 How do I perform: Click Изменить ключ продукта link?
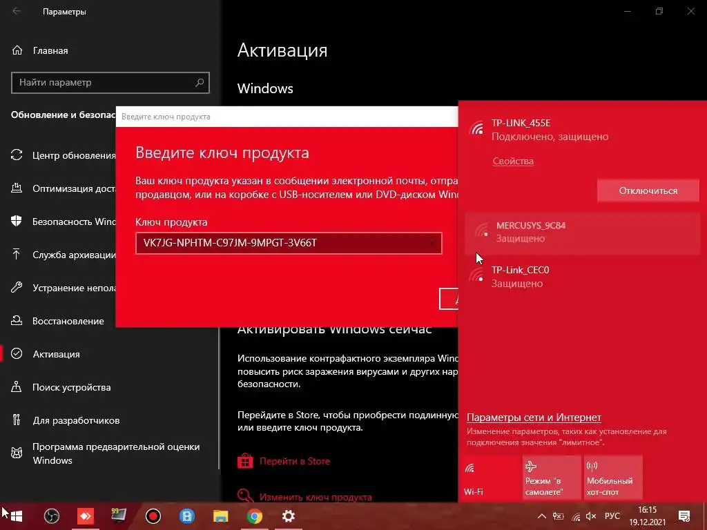pos(316,497)
